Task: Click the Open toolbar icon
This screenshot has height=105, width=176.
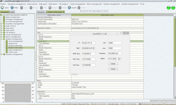Action: point(2,8)
